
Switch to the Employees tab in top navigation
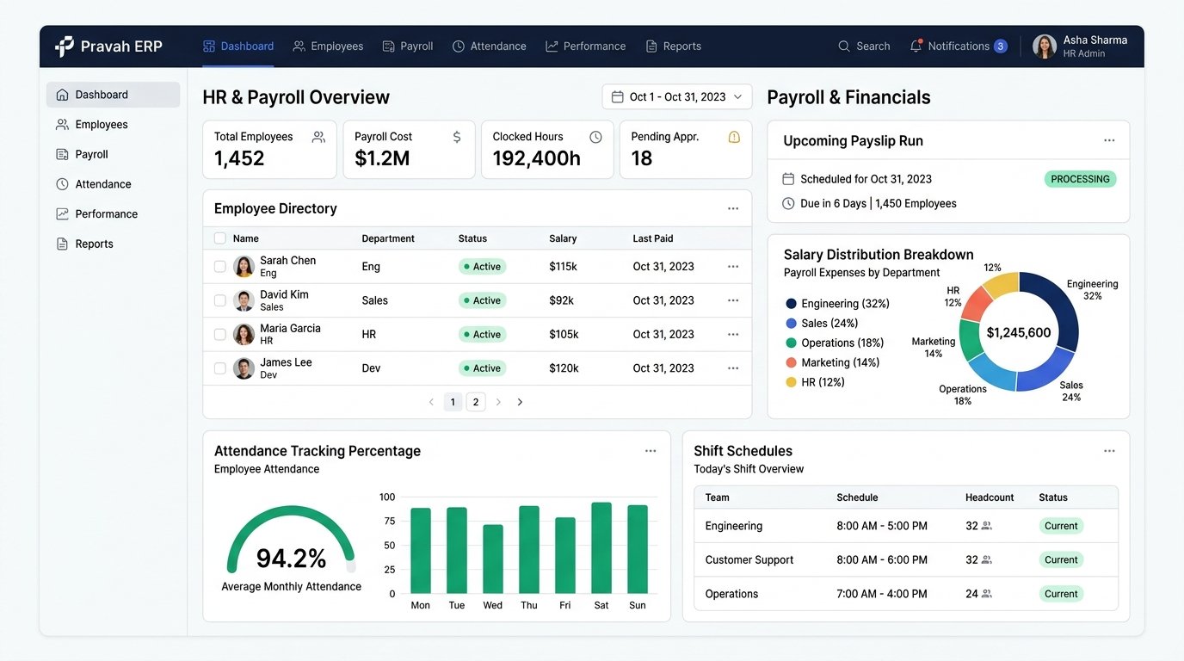tap(328, 46)
